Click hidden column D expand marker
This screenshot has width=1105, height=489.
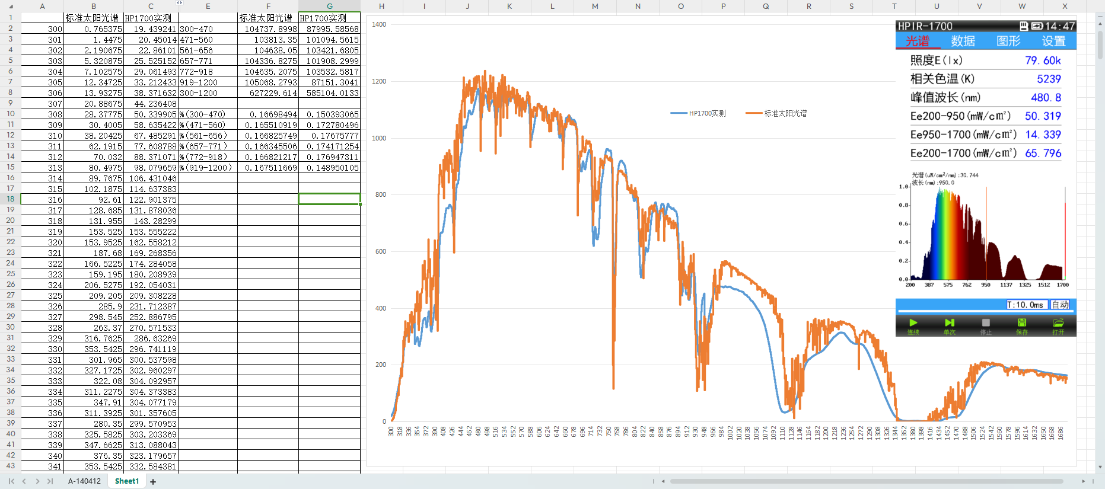179,3
